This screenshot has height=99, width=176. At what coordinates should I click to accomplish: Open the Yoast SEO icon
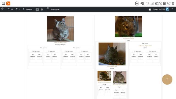point(37,9)
